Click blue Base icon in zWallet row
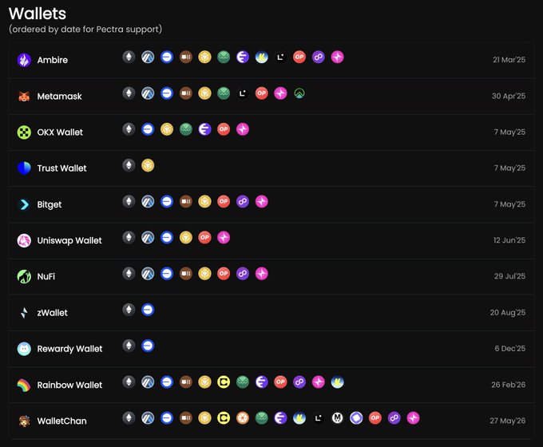Screen dimensions: 543x447 click(148, 310)
